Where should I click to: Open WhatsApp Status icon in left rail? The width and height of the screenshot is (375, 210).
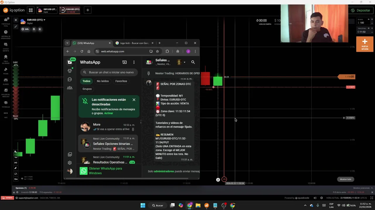70,71
